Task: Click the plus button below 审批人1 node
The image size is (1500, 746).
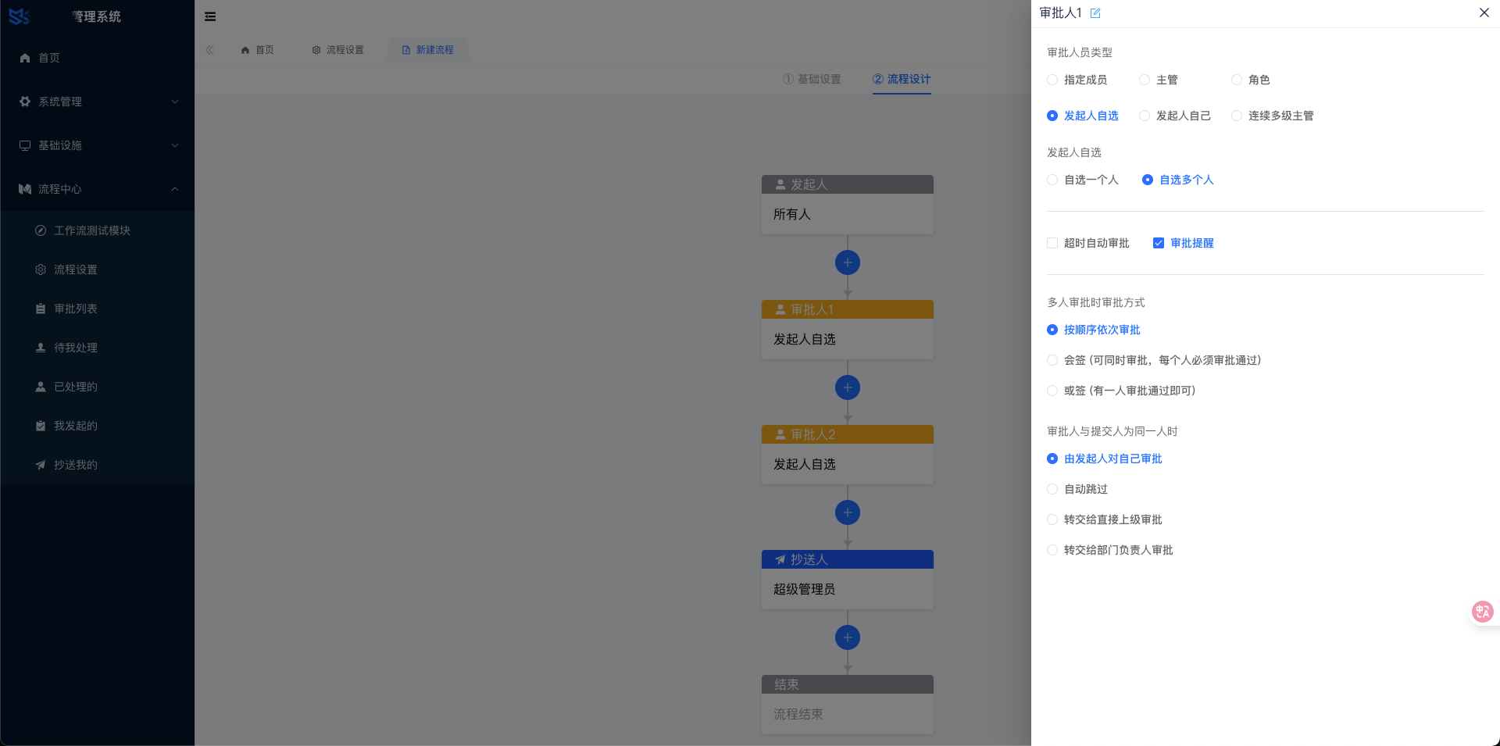Action: [x=848, y=387]
